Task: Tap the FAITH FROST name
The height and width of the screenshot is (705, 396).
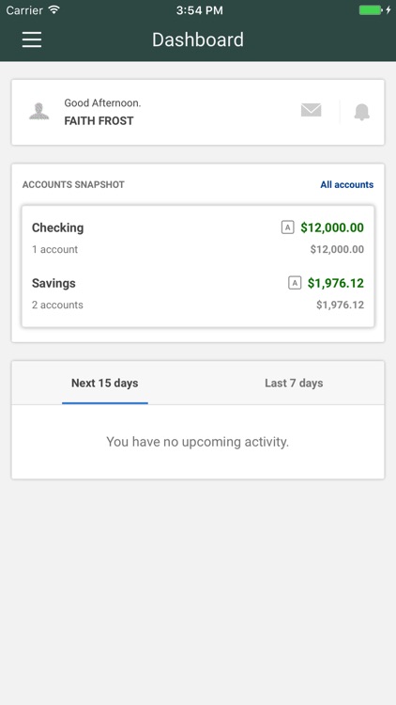Action: 99,121
